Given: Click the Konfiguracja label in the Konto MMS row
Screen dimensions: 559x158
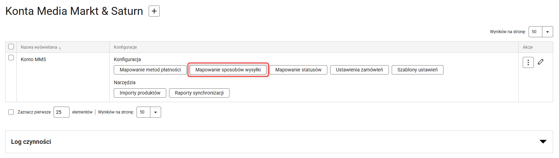Looking at the screenshot, I should [x=127, y=59].
